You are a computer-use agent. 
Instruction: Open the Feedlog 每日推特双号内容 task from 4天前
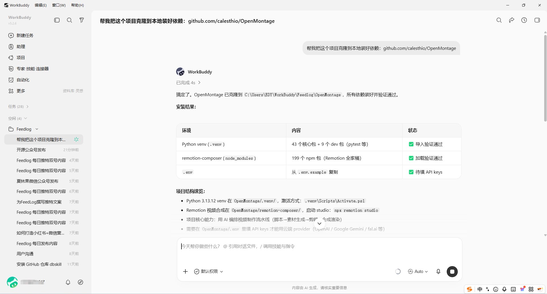pyautogui.click(x=44, y=160)
